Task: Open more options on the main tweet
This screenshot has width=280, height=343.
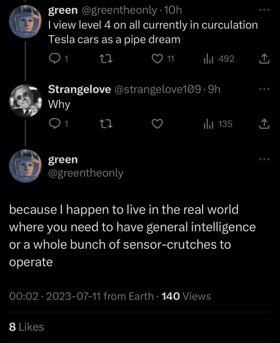Action: pos(264,159)
